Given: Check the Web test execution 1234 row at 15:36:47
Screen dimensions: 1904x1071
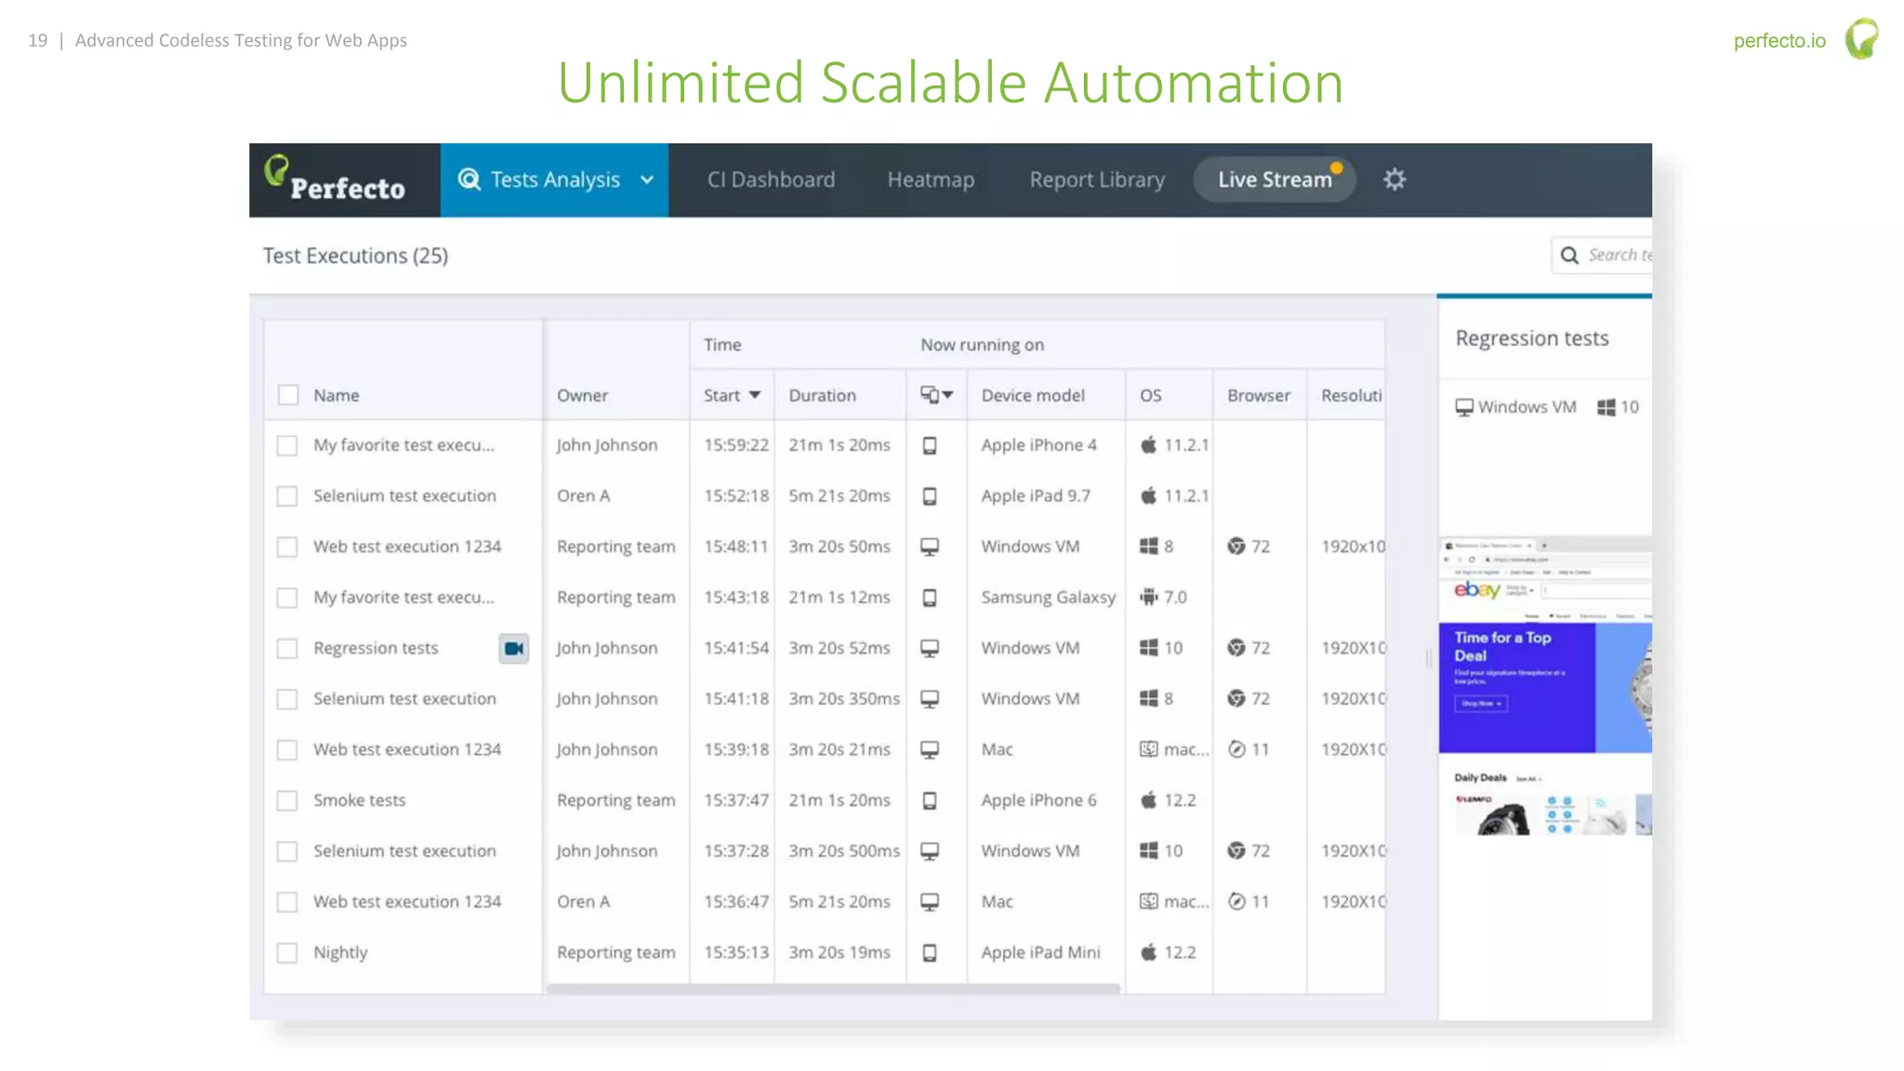Looking at the screenshot, I should (x=287, y=902).
